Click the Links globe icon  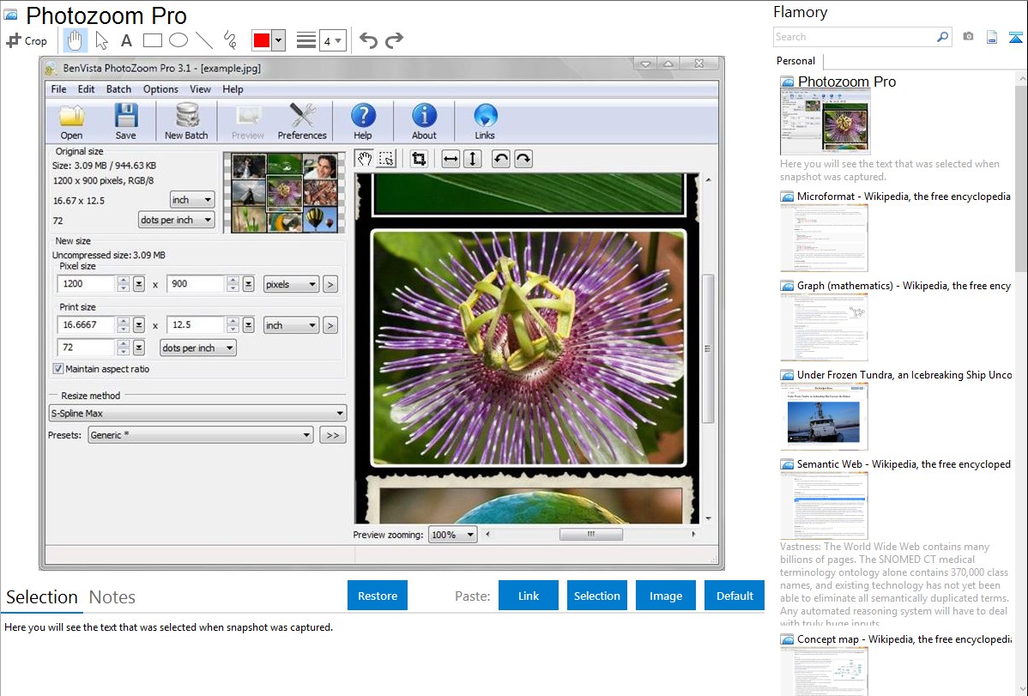pos(485,121)
